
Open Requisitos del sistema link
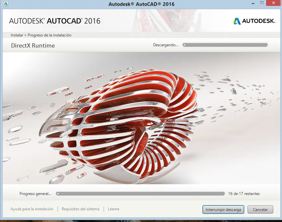point(80,209)
